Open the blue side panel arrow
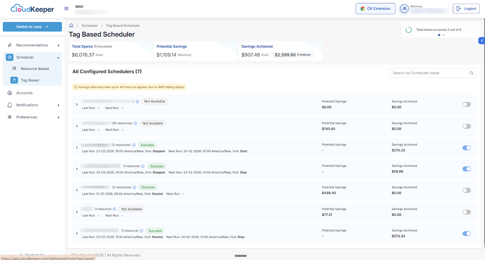Image resolution: width=485 pixels, height=260 pixels. (x=482, y=41)
